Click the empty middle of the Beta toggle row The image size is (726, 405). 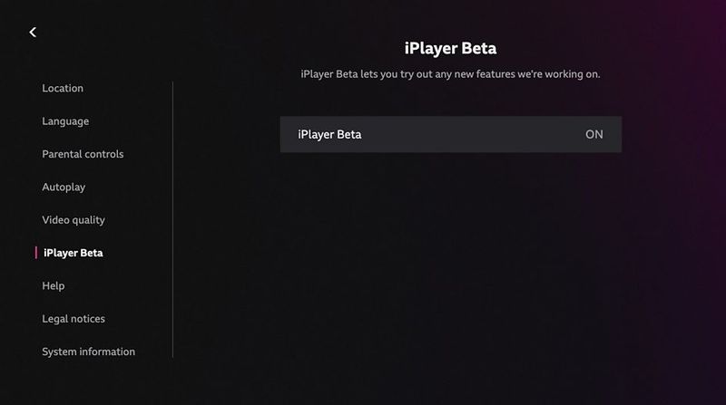click(472, 134)
